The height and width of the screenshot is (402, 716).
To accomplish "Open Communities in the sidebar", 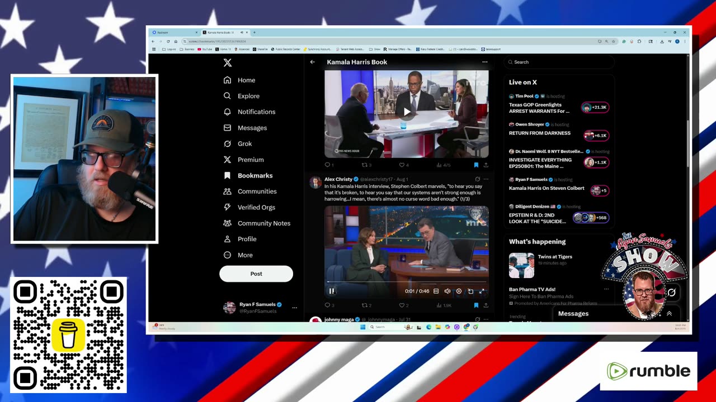I will tap(250, 191).
